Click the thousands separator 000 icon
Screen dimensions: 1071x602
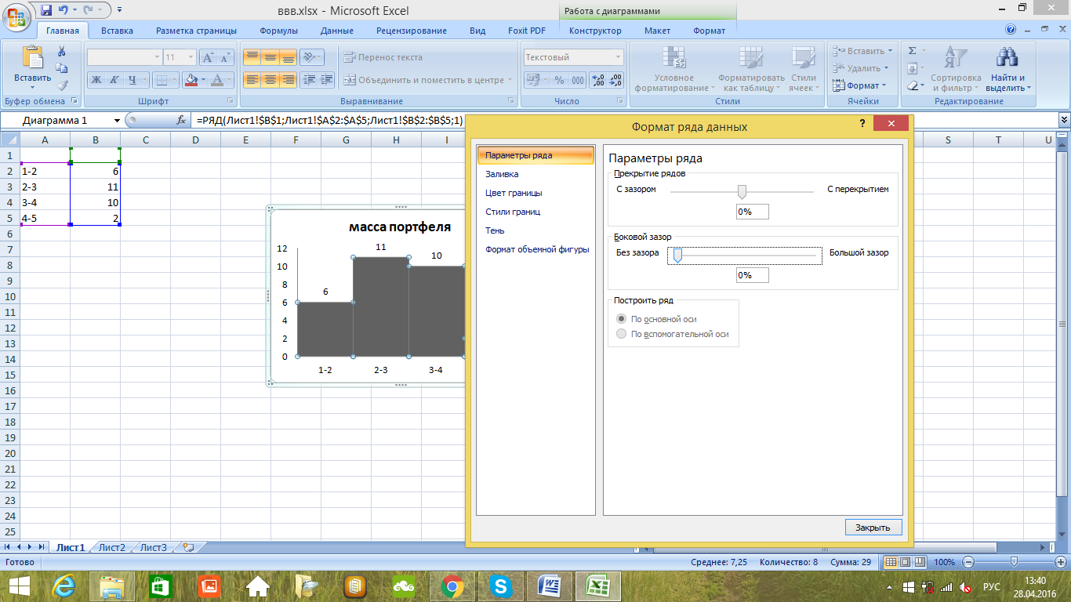[x=578, y=80]
